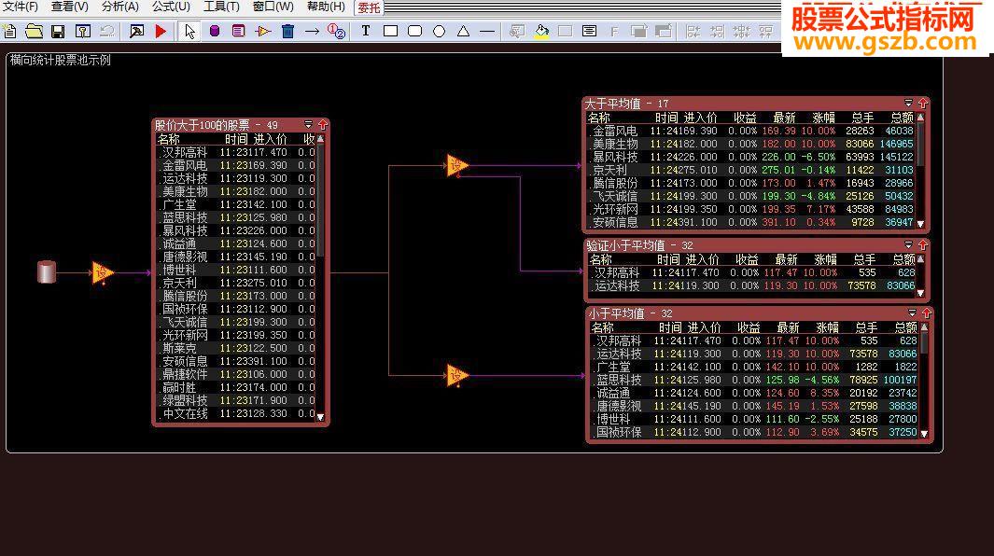Click the 委托 button

(369, 7)
